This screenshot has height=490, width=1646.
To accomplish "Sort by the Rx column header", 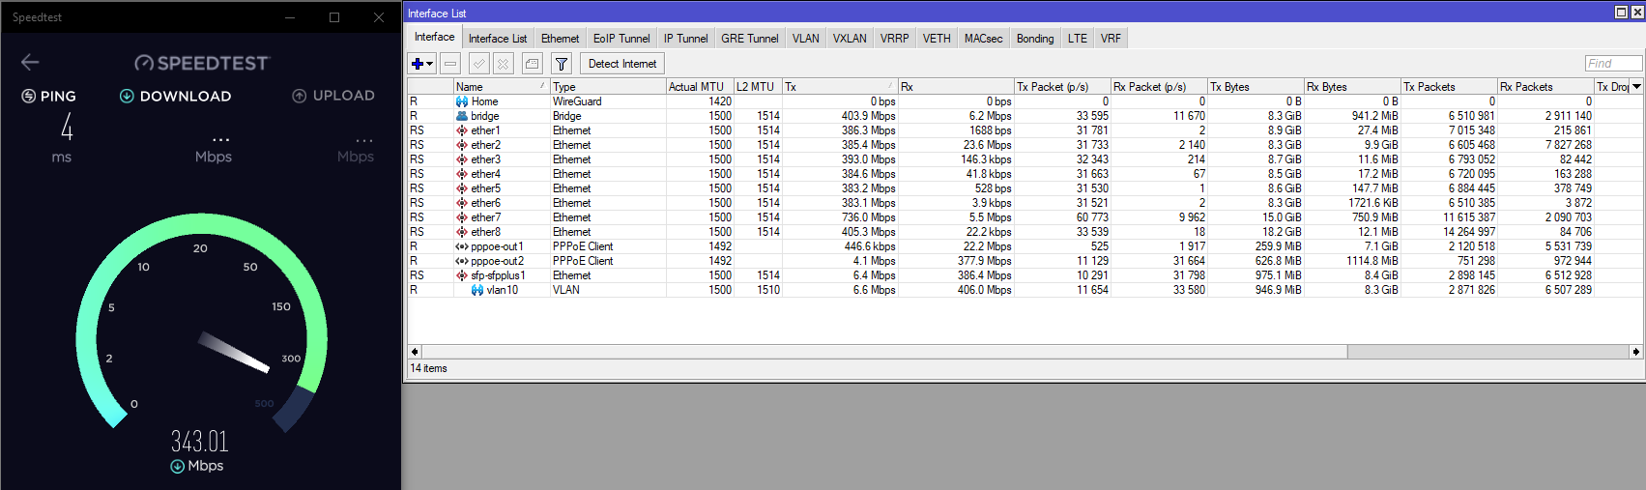I will click(956, 87).
